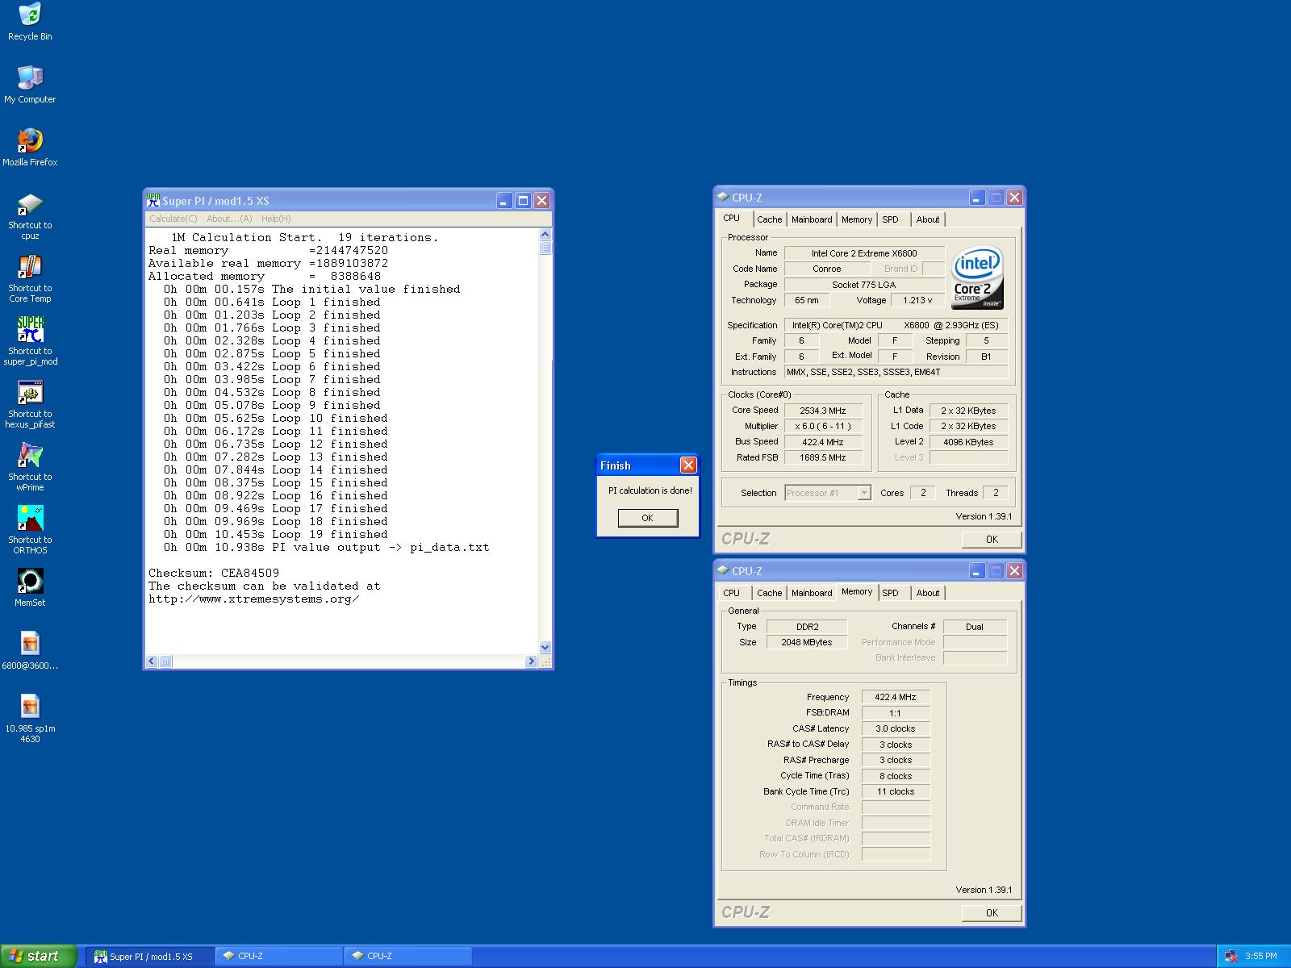Open My Computer desktop icon
The height and width of the screenshot is (968, 1291).
tap(30, 84)
